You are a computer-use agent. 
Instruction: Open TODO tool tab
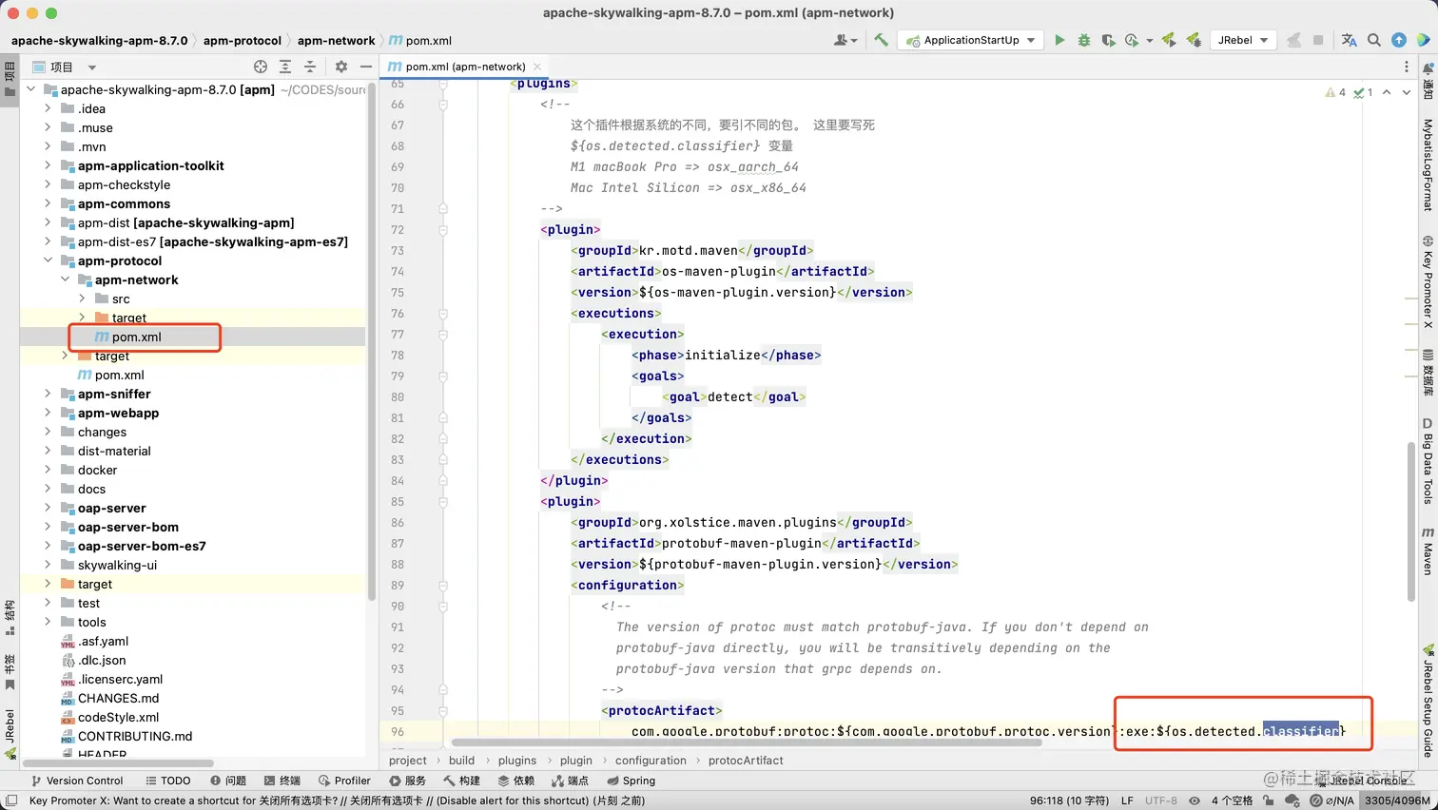click(167, 781)
